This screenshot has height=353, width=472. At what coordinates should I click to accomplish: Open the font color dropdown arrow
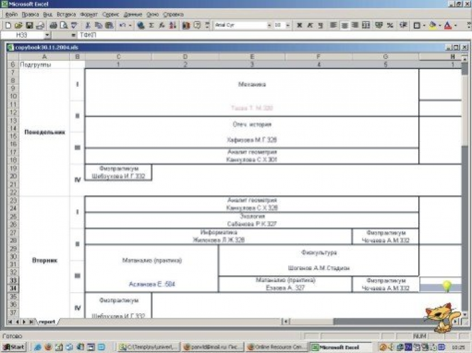point(456,26)
